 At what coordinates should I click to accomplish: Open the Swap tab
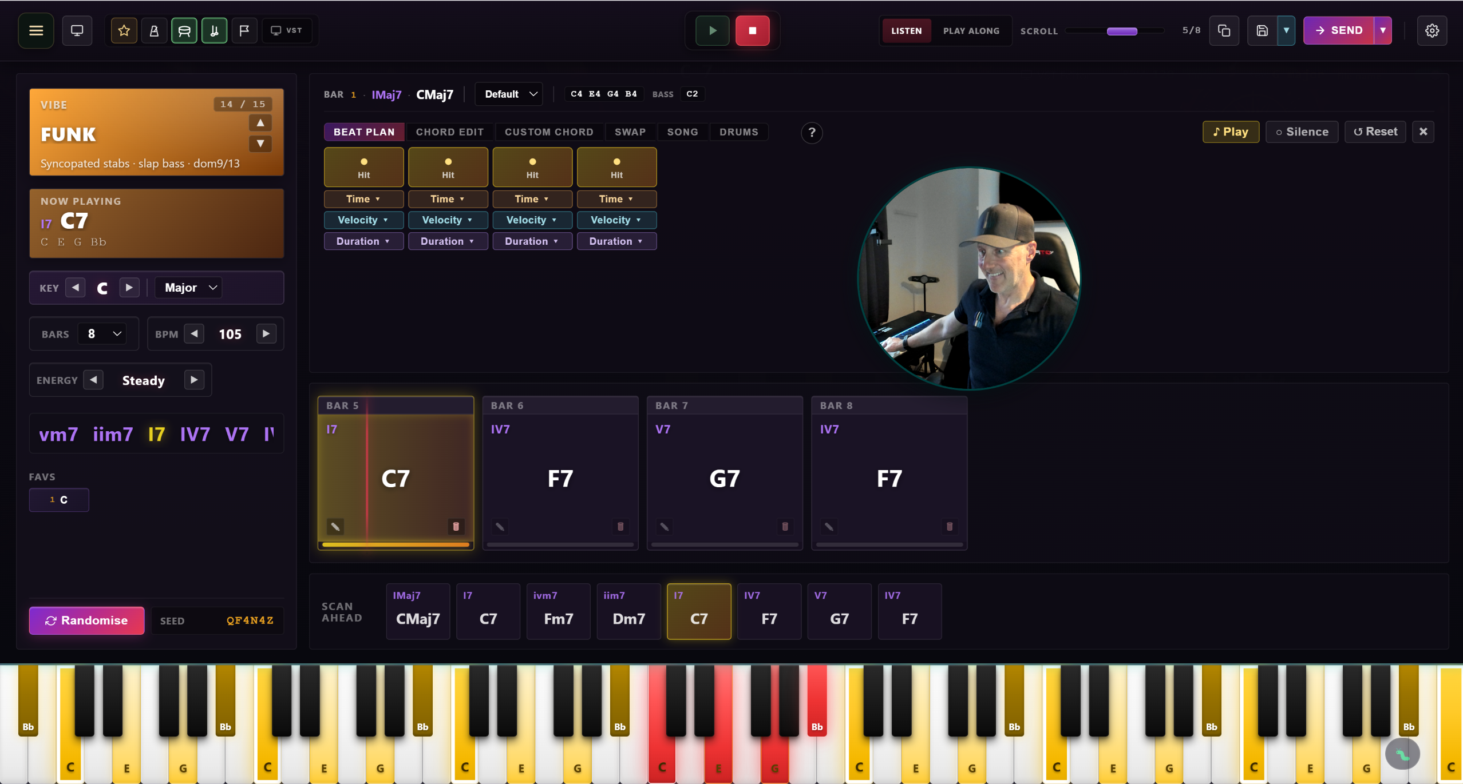630,132
